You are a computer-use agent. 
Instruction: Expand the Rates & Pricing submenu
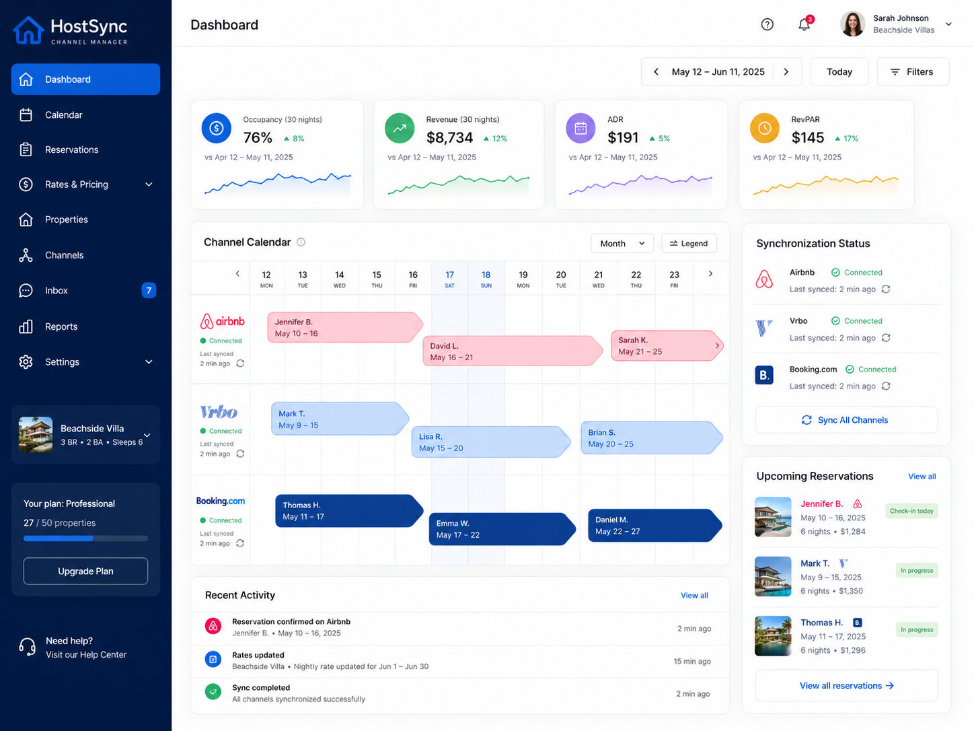point(149,184)
